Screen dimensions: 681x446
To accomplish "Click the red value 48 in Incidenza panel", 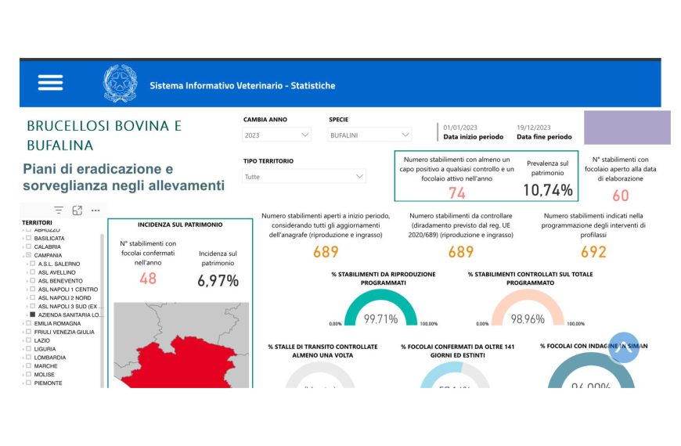I will [148, 279].
